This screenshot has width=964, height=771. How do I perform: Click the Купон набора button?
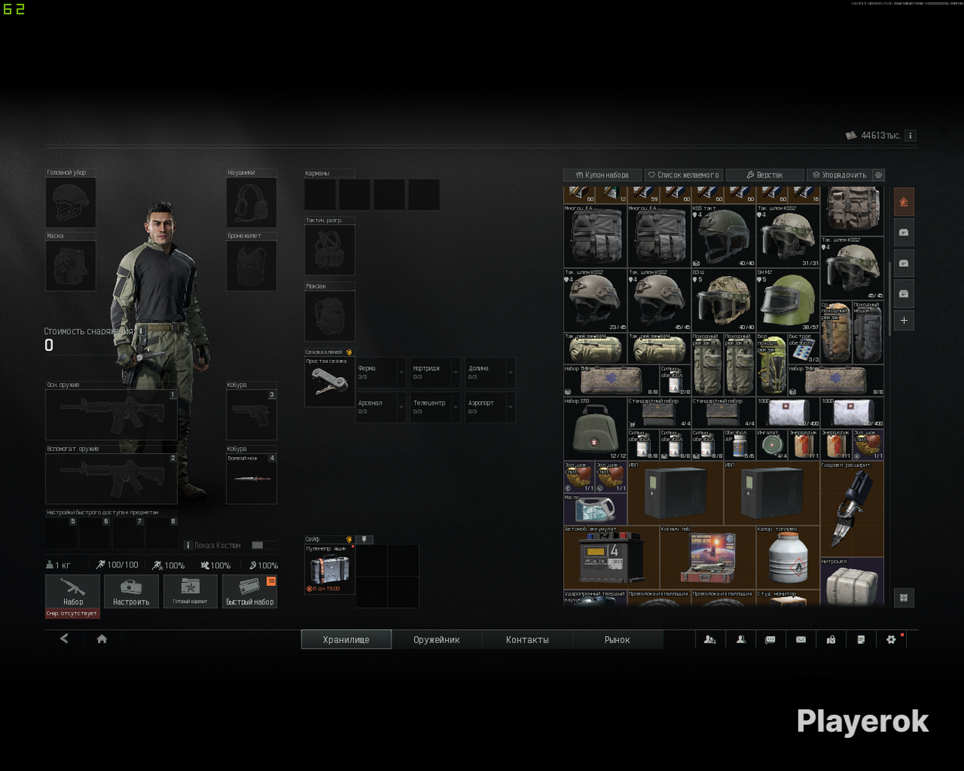602,175
